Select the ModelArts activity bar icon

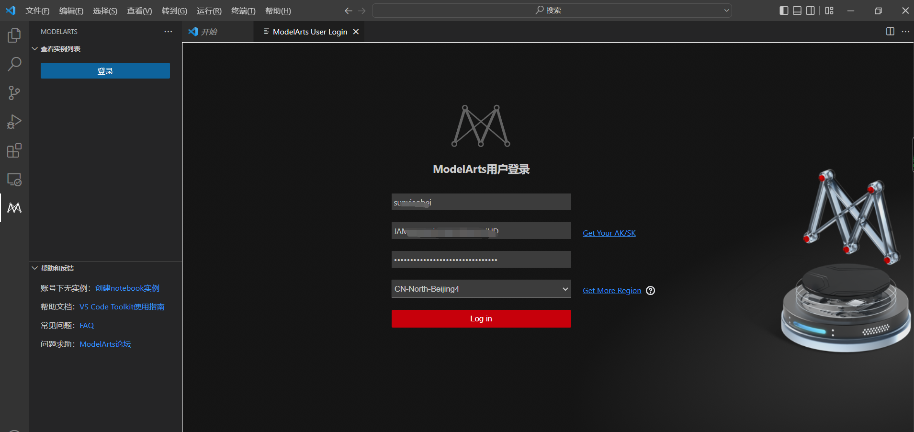tap(14, 208)
